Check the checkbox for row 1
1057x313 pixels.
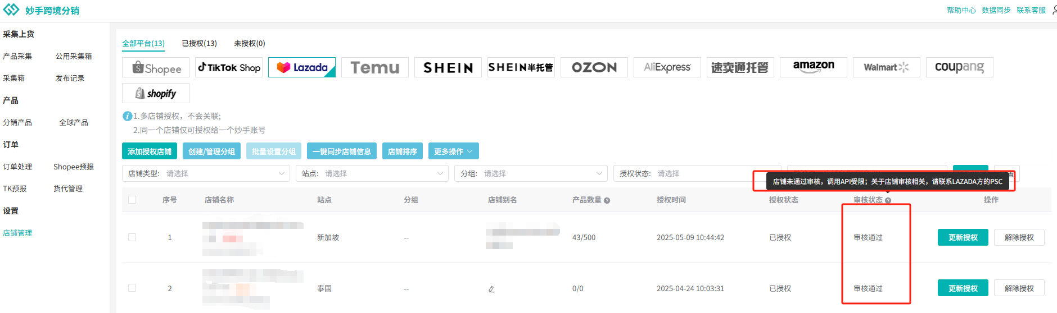(132, 237)
